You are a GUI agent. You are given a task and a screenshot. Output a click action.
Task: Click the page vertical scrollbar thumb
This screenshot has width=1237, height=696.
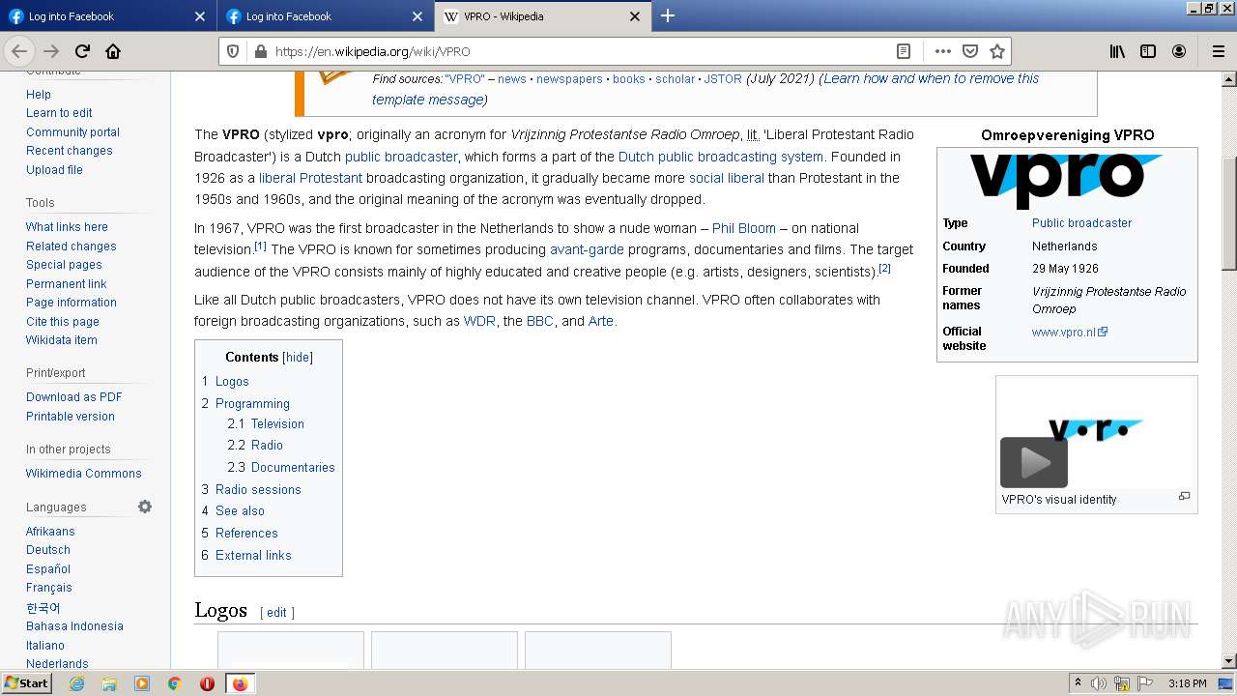click(1229, 213)
